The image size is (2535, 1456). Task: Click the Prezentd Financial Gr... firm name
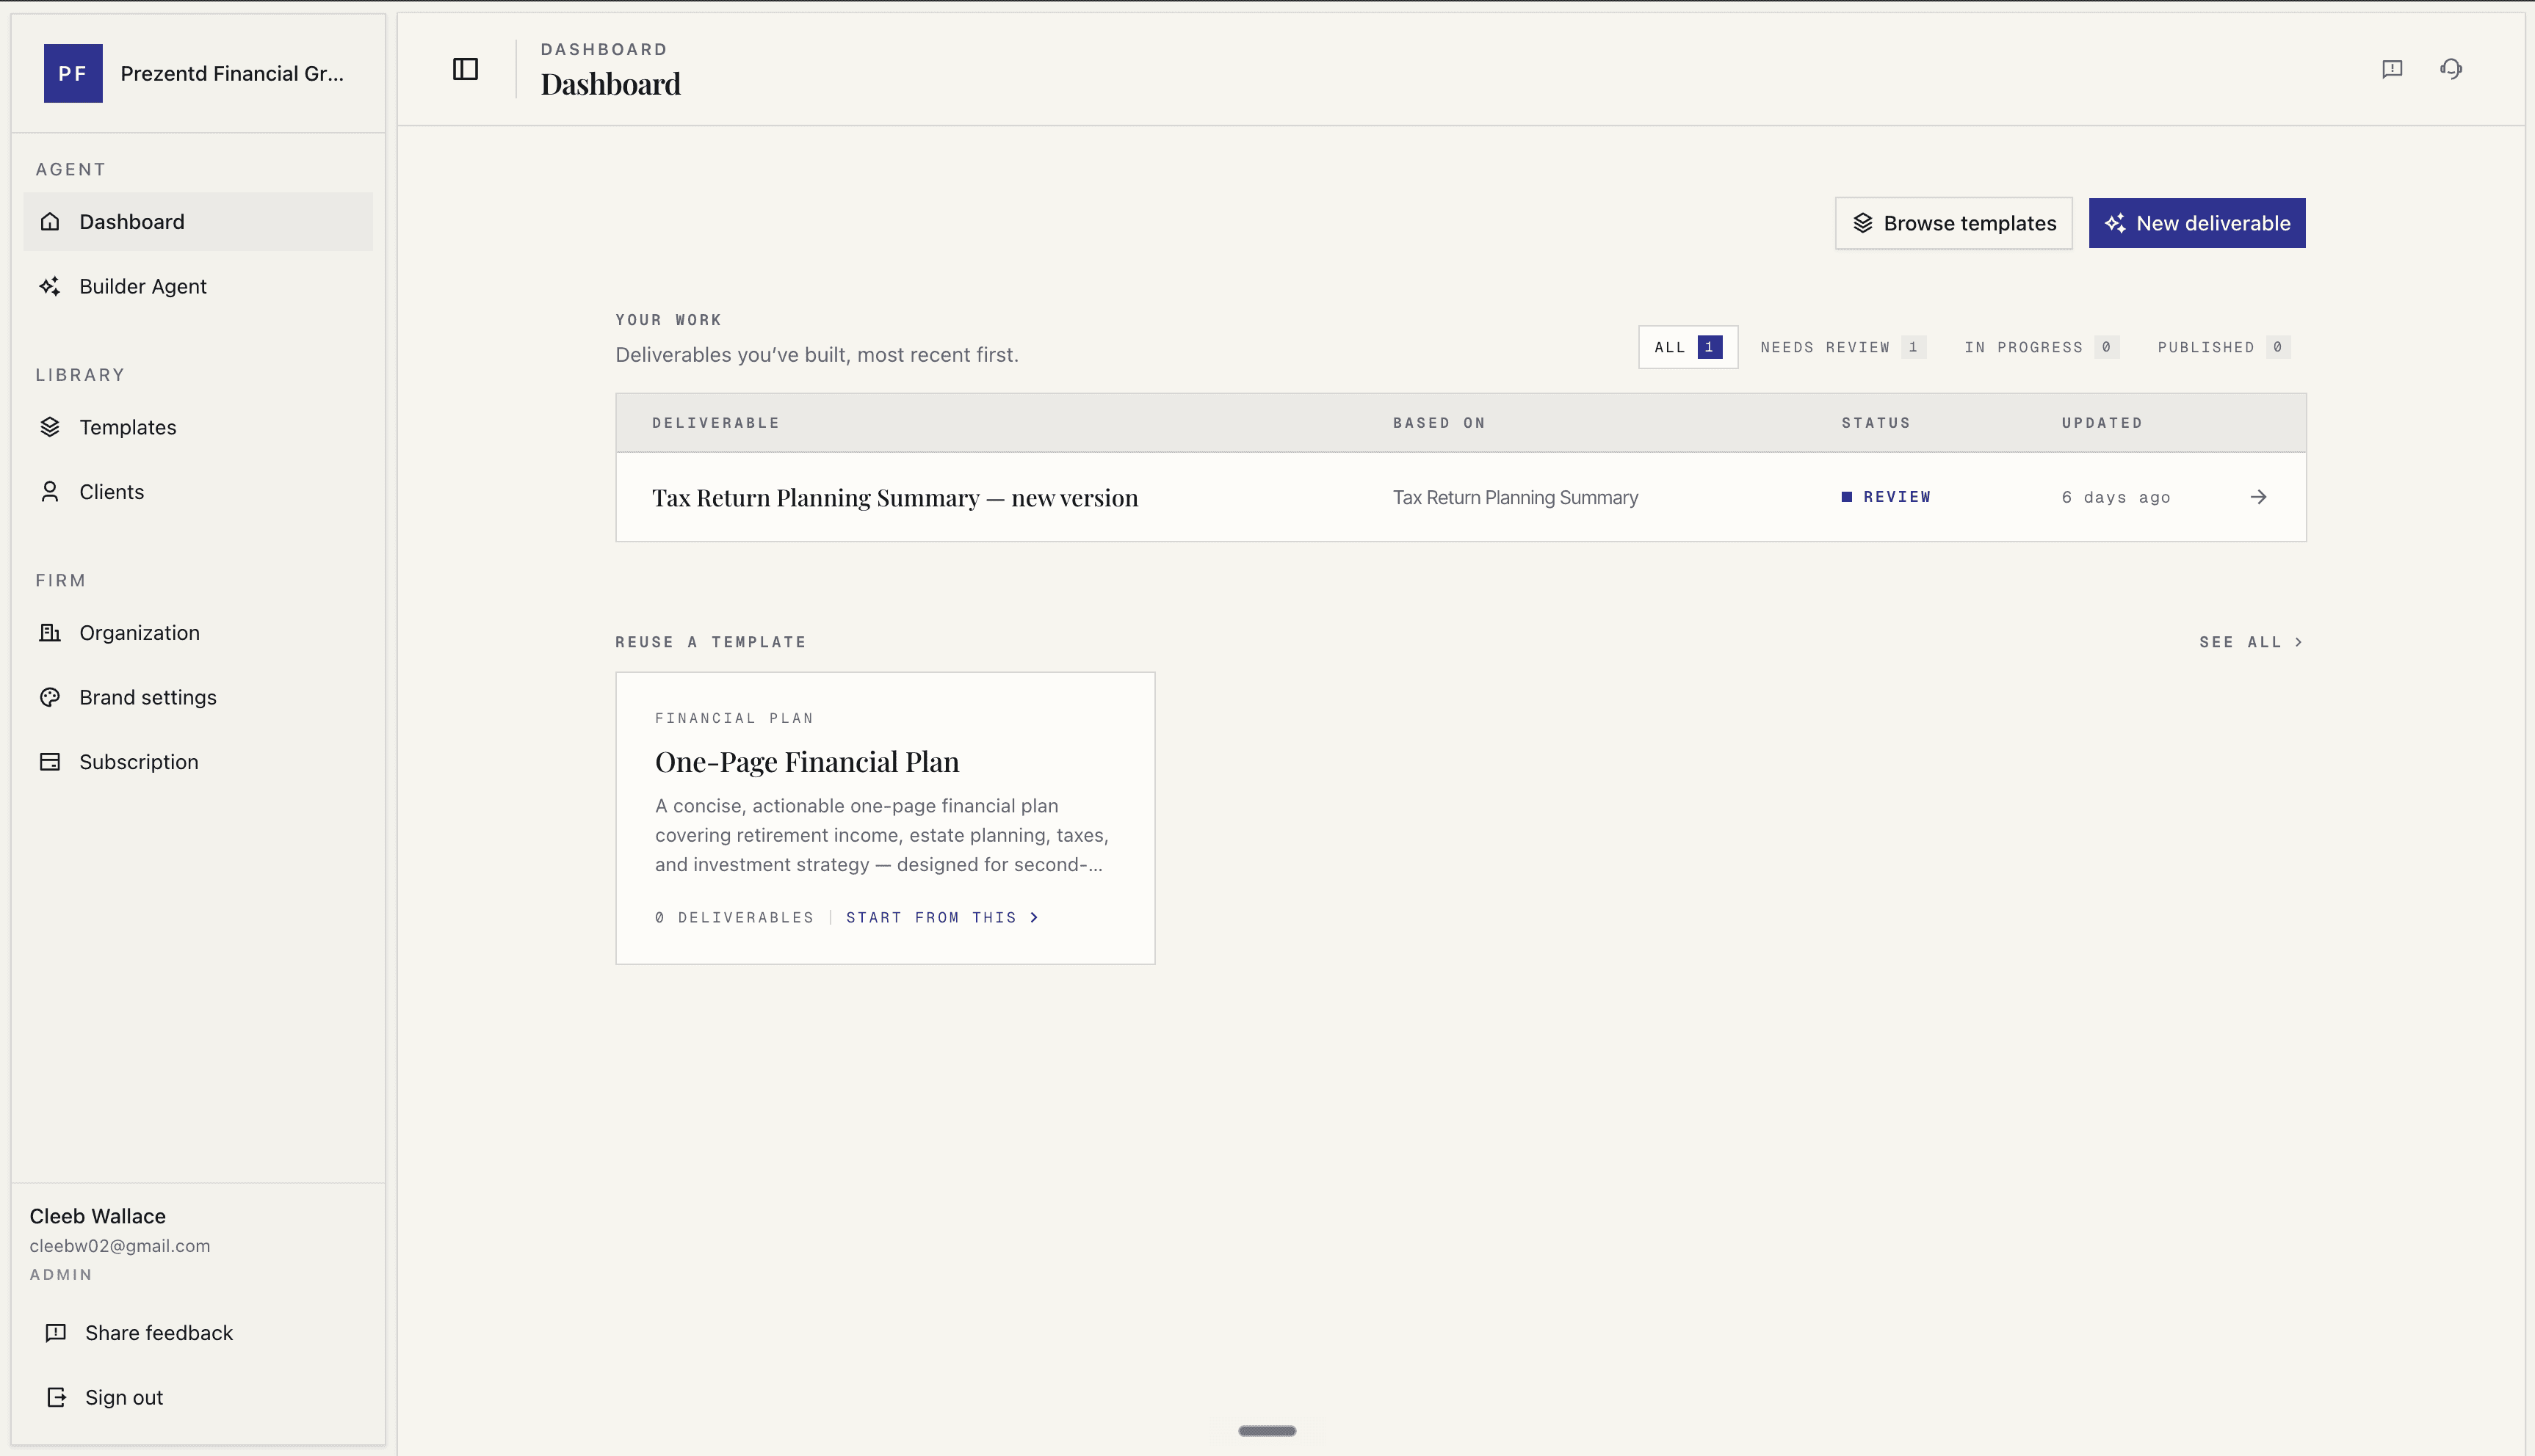click(232, 73)
